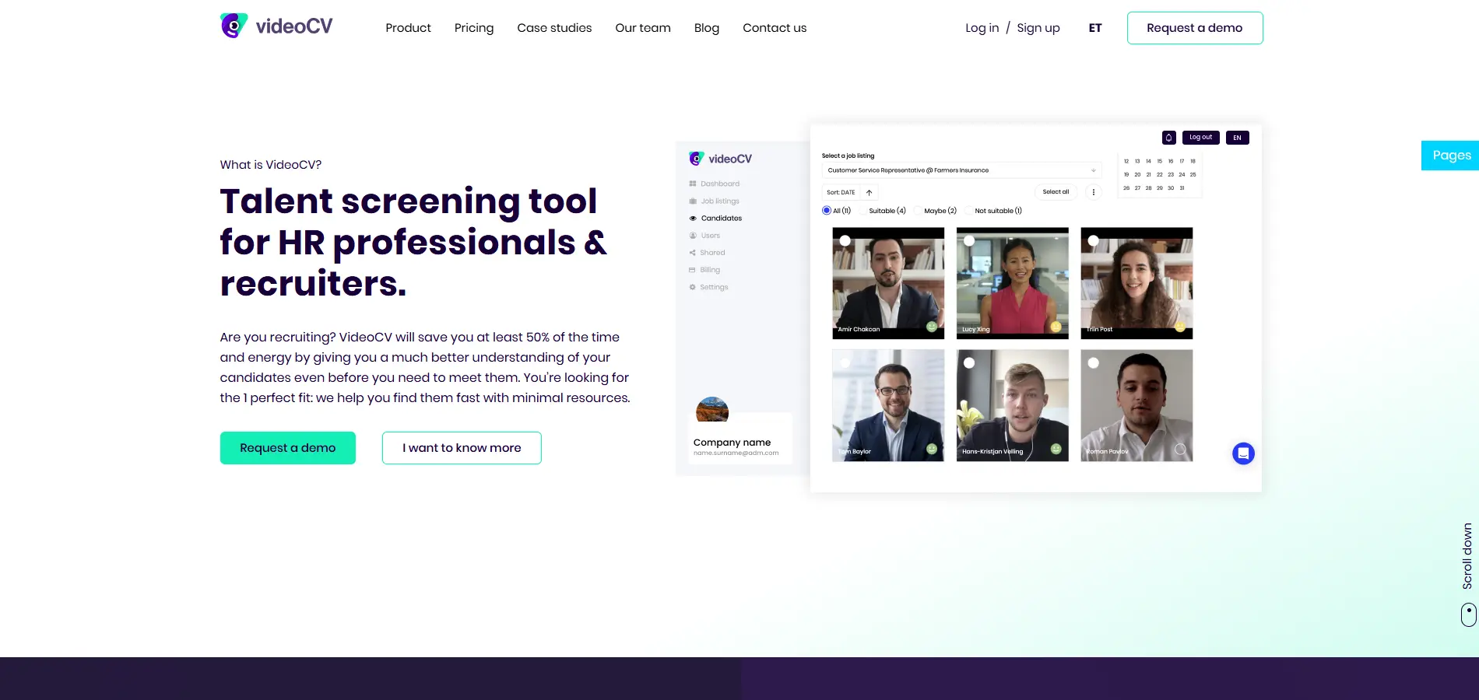1479x700 pixels.
Task: Click the Candidates eye icon in sidebar
Action: pos(693,219)
